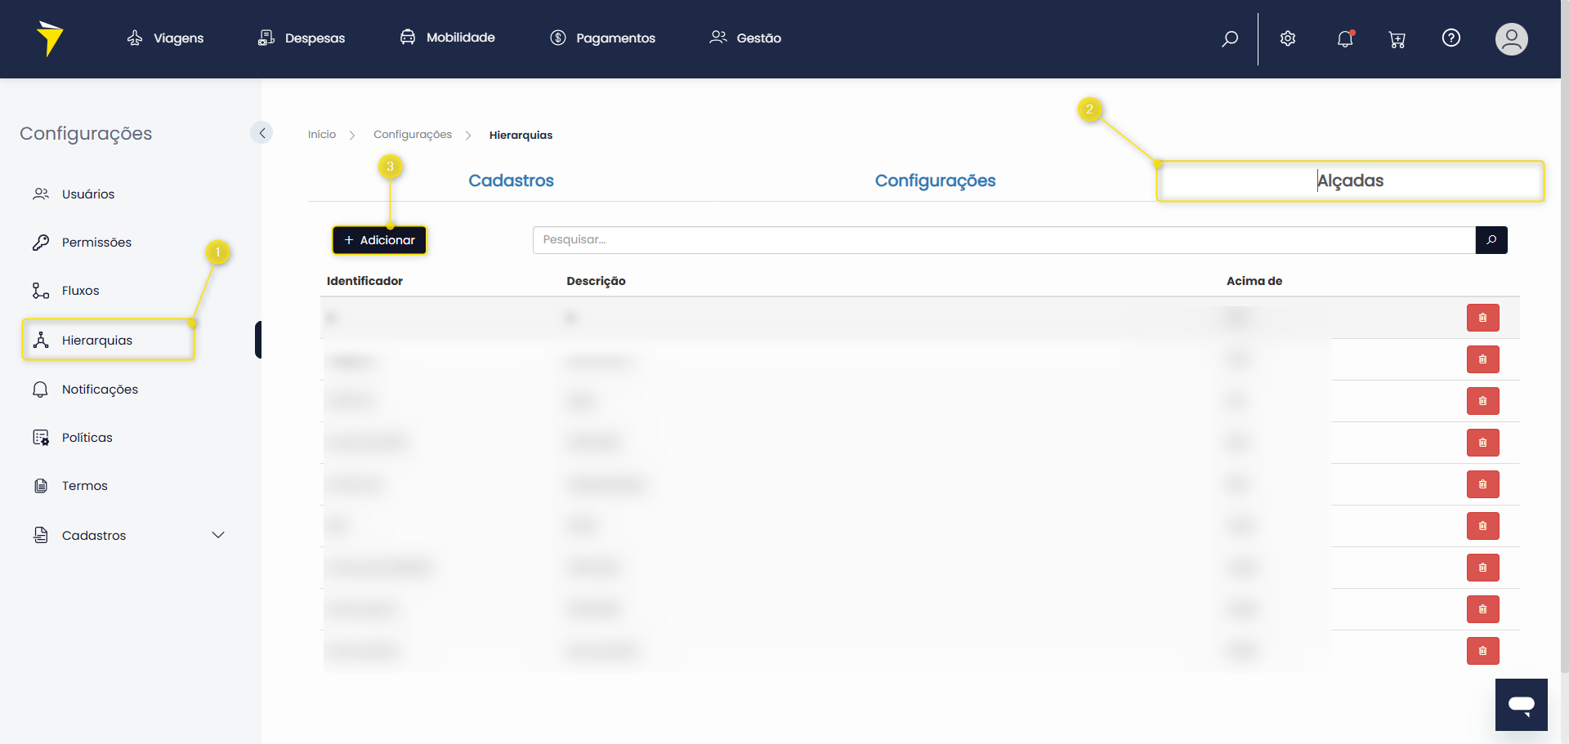The height and width of the screenshot is (744, 1569).
Task: Click the help question mark icon
Action: pyautogui.click(x=1451, y=38)
